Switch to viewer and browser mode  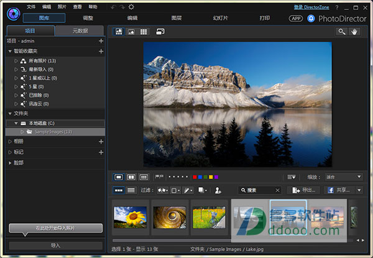[119, 32]
